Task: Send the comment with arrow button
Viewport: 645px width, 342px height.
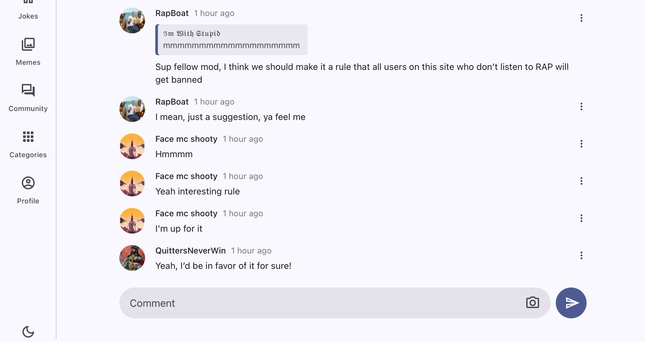Action: click(571, 303)
